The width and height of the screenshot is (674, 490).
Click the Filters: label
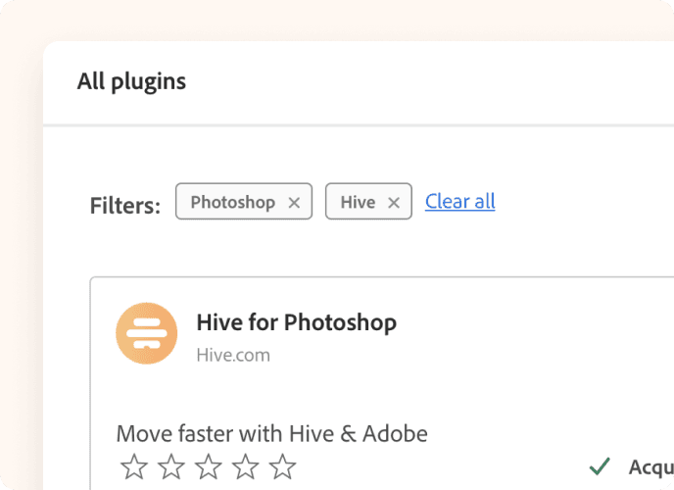125,205
